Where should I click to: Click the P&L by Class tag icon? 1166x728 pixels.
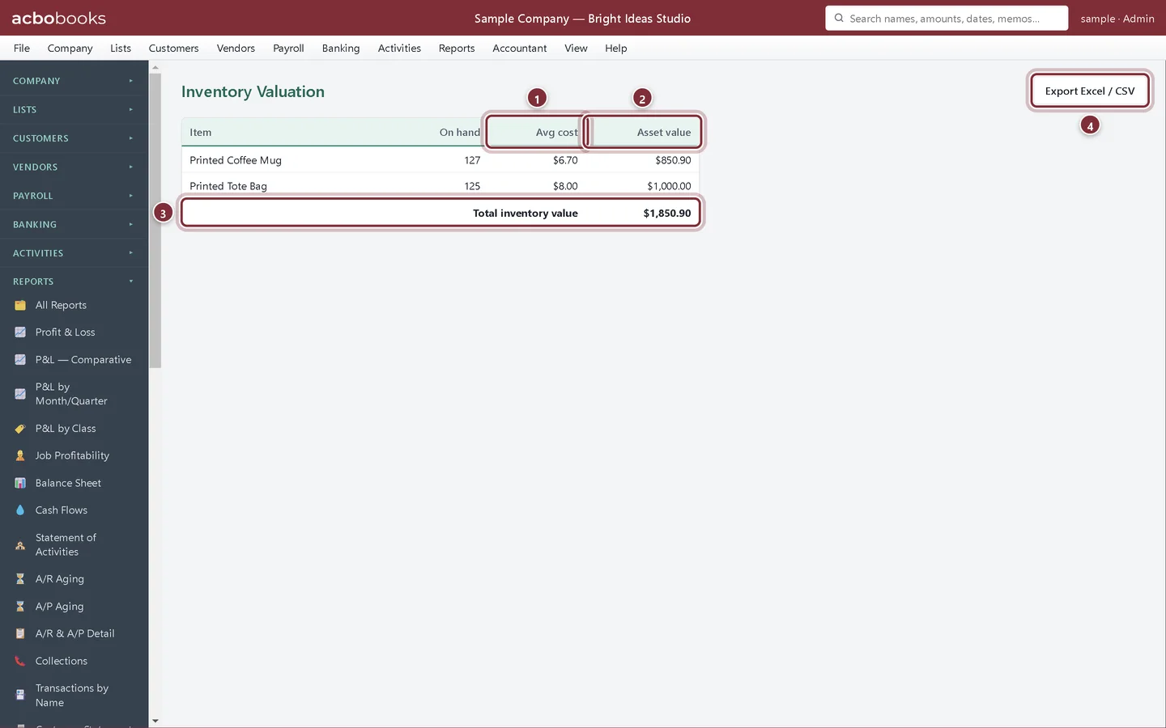(20, 429)
